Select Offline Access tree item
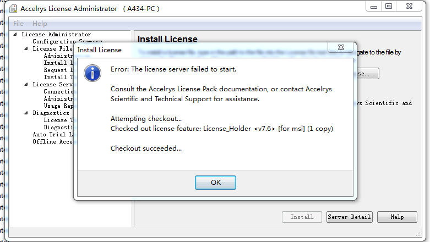 tap(52, 141)
